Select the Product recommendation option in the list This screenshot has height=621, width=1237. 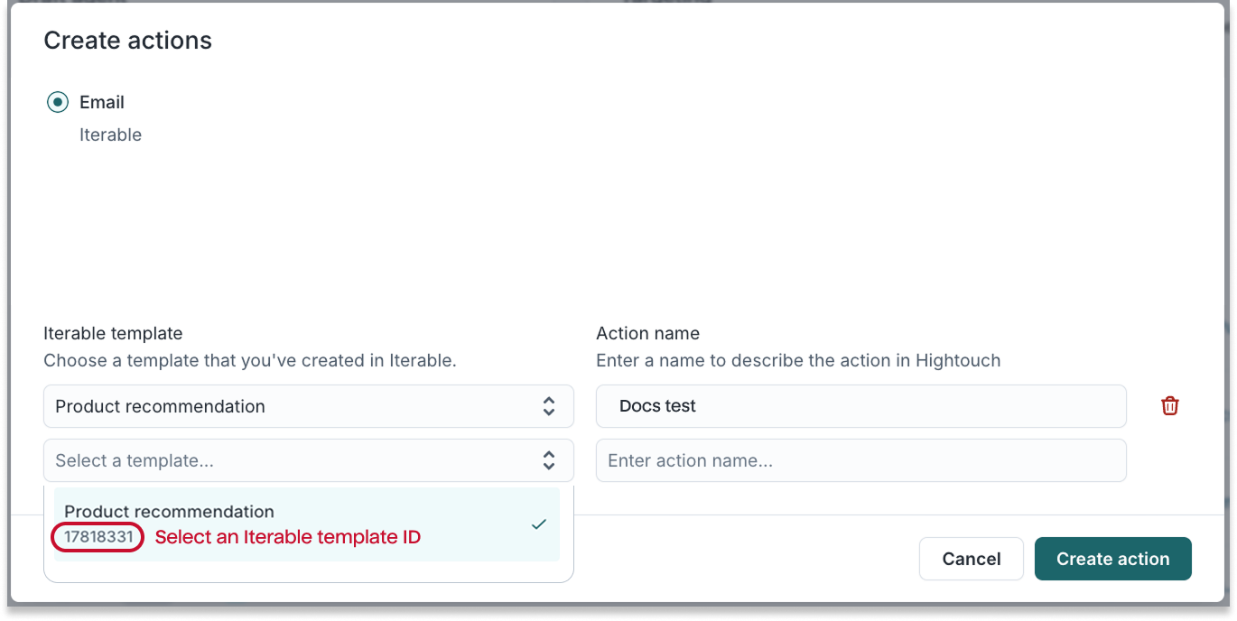pyautogui.click(x=169, y=511)
